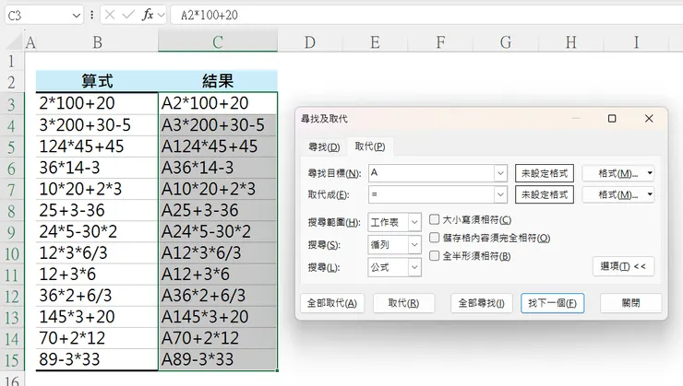Click the 取代成 input field
This screenshot has width=683, height=386.
pyautogui.click(x=431, y=194)
